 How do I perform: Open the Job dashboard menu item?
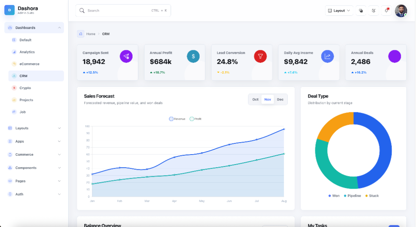(x=36, y=112)
